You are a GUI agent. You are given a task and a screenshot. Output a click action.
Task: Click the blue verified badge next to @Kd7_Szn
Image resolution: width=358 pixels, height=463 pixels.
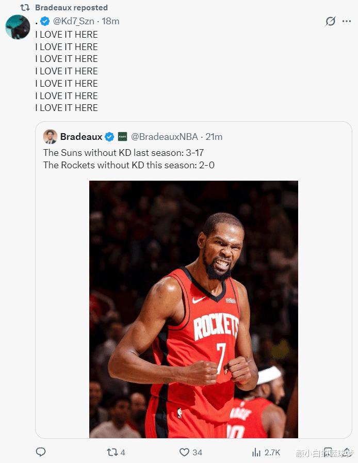click(45, 21)
